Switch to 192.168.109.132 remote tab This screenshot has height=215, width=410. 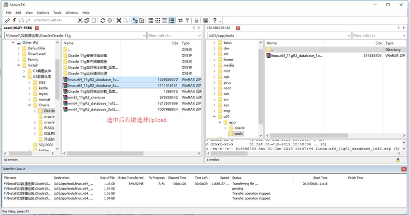tap(218, 28)
